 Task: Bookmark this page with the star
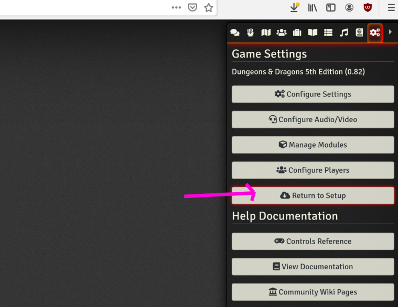209,8
